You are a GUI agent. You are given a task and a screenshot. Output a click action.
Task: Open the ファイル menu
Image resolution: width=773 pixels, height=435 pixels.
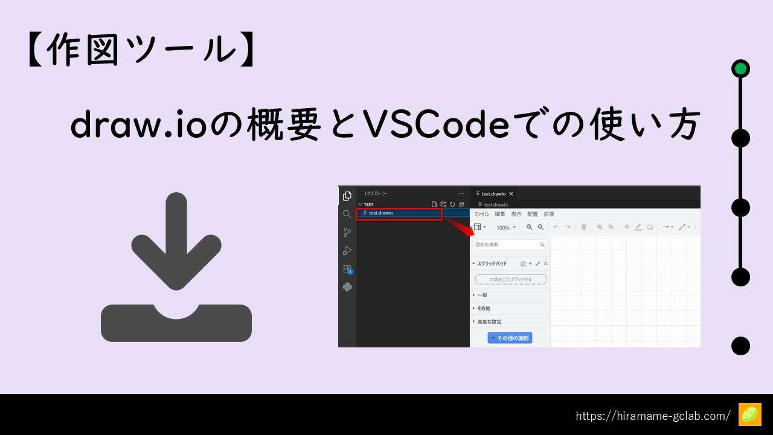481,214
